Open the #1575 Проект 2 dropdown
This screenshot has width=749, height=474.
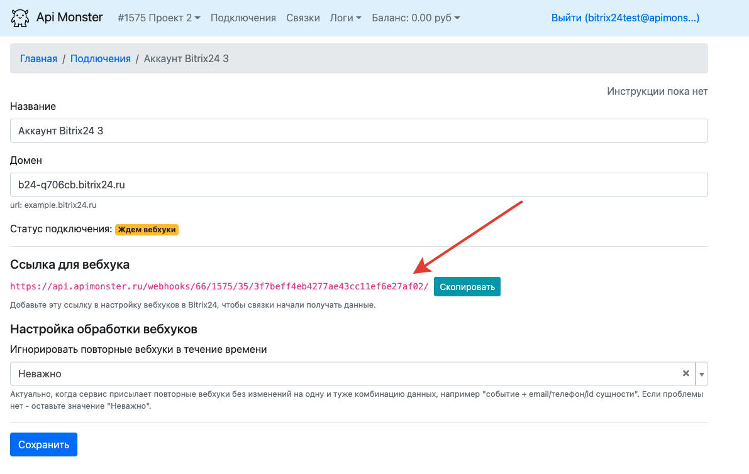click(158, 18)
